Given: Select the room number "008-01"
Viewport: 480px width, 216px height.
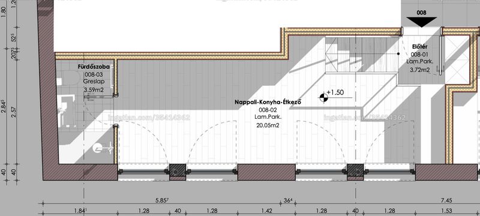Looking at the screenshot, I should [x=419, y=55].
